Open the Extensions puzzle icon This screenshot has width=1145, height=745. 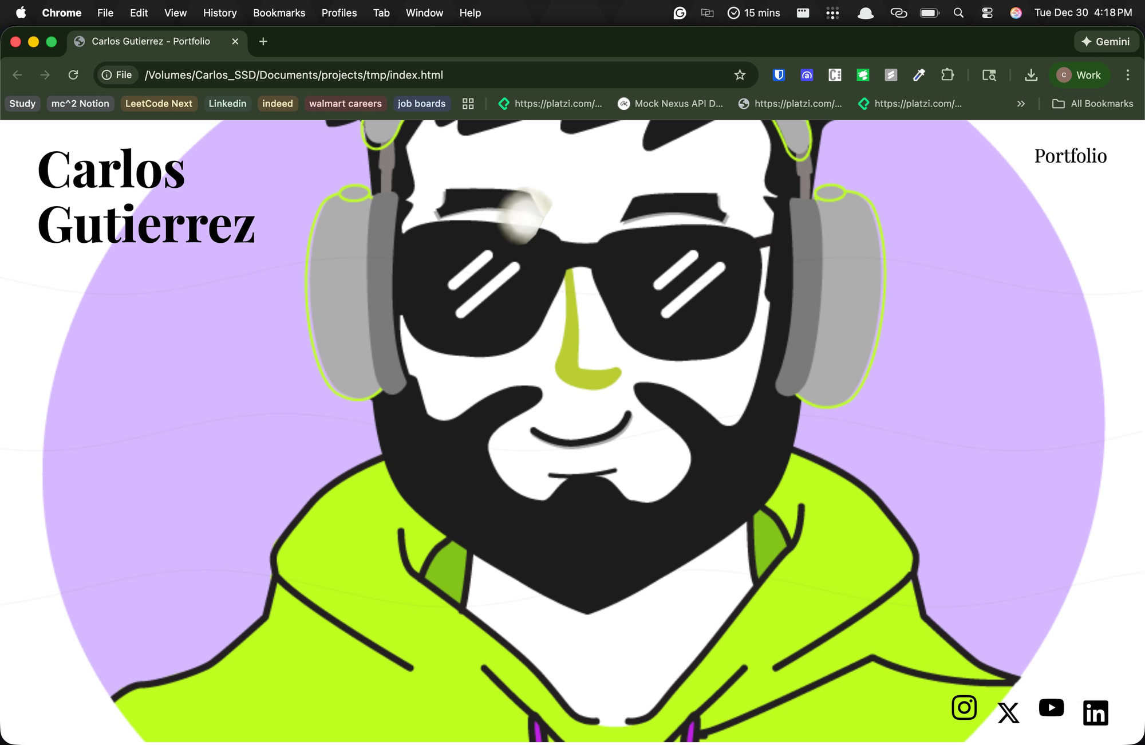[x=947, y=75]
